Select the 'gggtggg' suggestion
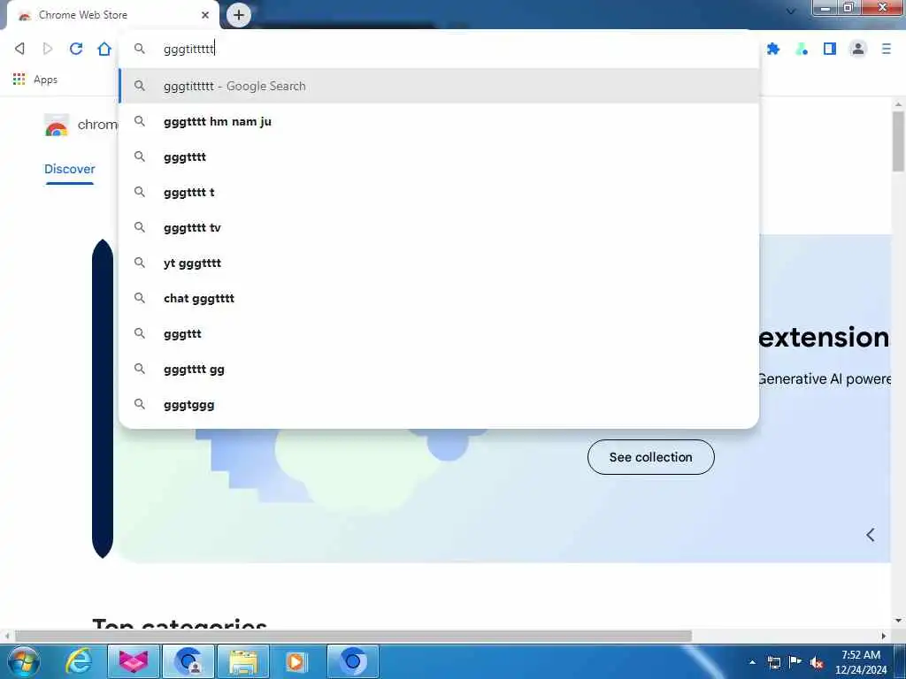Viewport: 906px width, 679px height. tap(439, 404)
